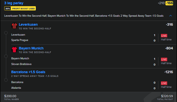Click the LIVE badge for Barcelona match

(x=164, y=83)
